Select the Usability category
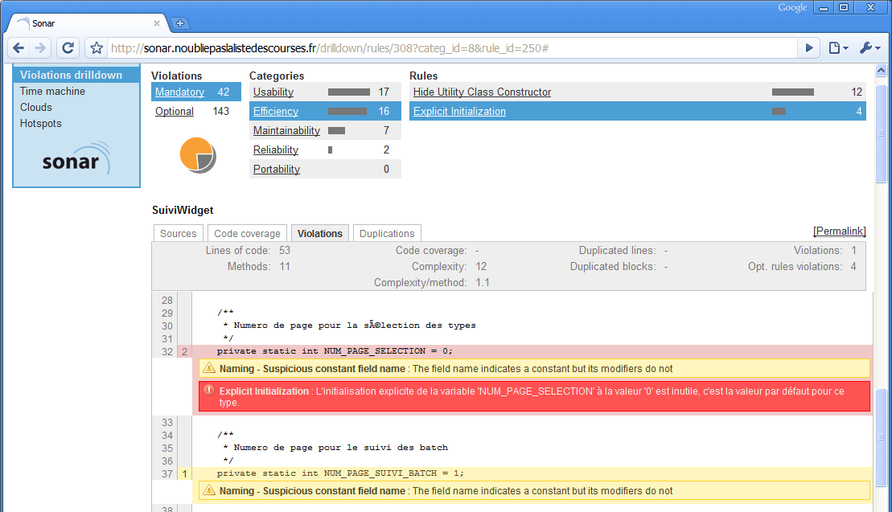Viewport: 892px width, 512px height. (273, 92)
